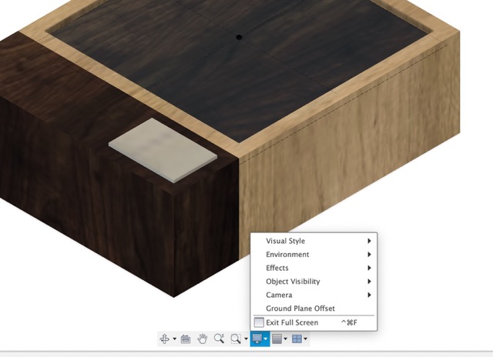
Task: Expand arrow next to Object Visibility
Action: point(369,282)
